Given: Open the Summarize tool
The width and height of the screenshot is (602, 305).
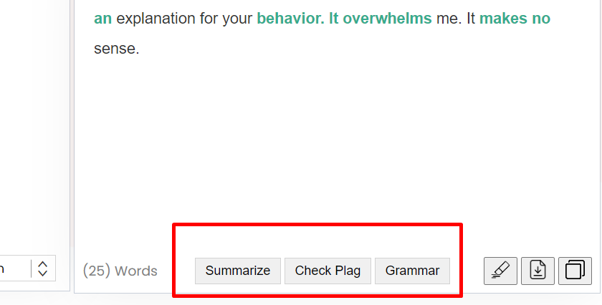Looking at the screenshot, I should click(238, 271).
